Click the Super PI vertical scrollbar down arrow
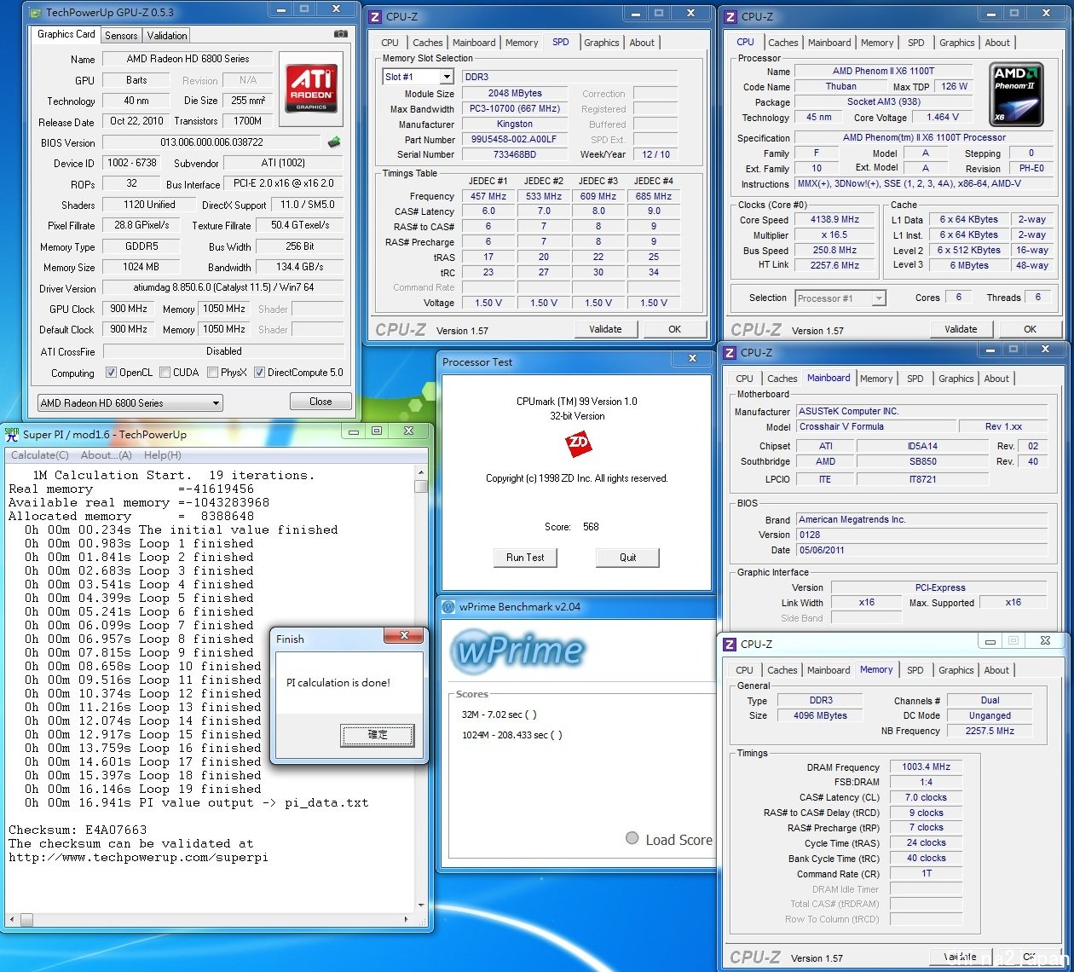The height and width of the screenshot is (972, 1074). pos(421,905)
